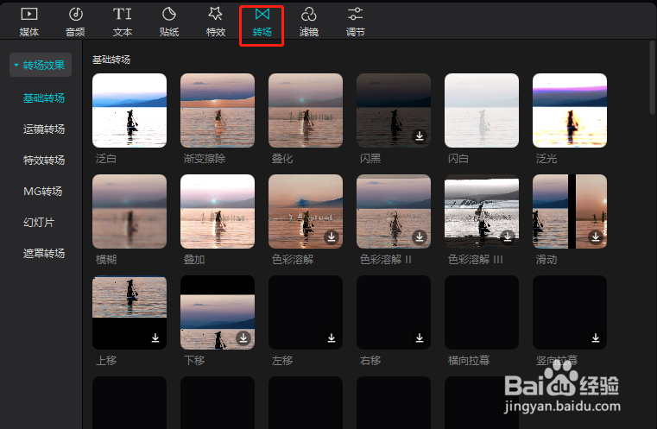Viewport: 657px width, 429px height.
Task: Choose the 闪白 transition thumbnail
Action: (482, 110)
